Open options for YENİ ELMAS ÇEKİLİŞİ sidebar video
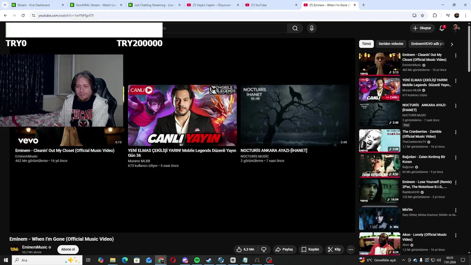 point(456,81)
